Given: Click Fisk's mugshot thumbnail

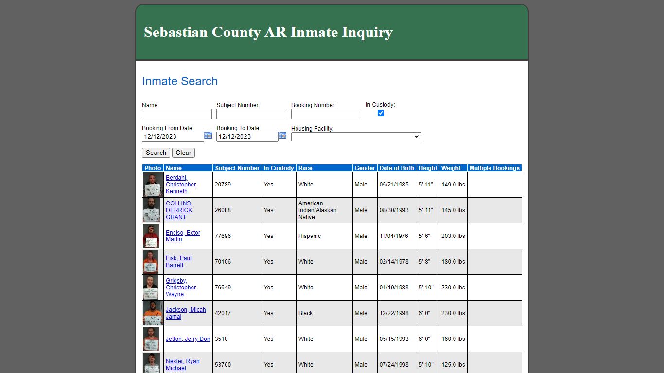Looking at the screenshot, I should point(151,262).
